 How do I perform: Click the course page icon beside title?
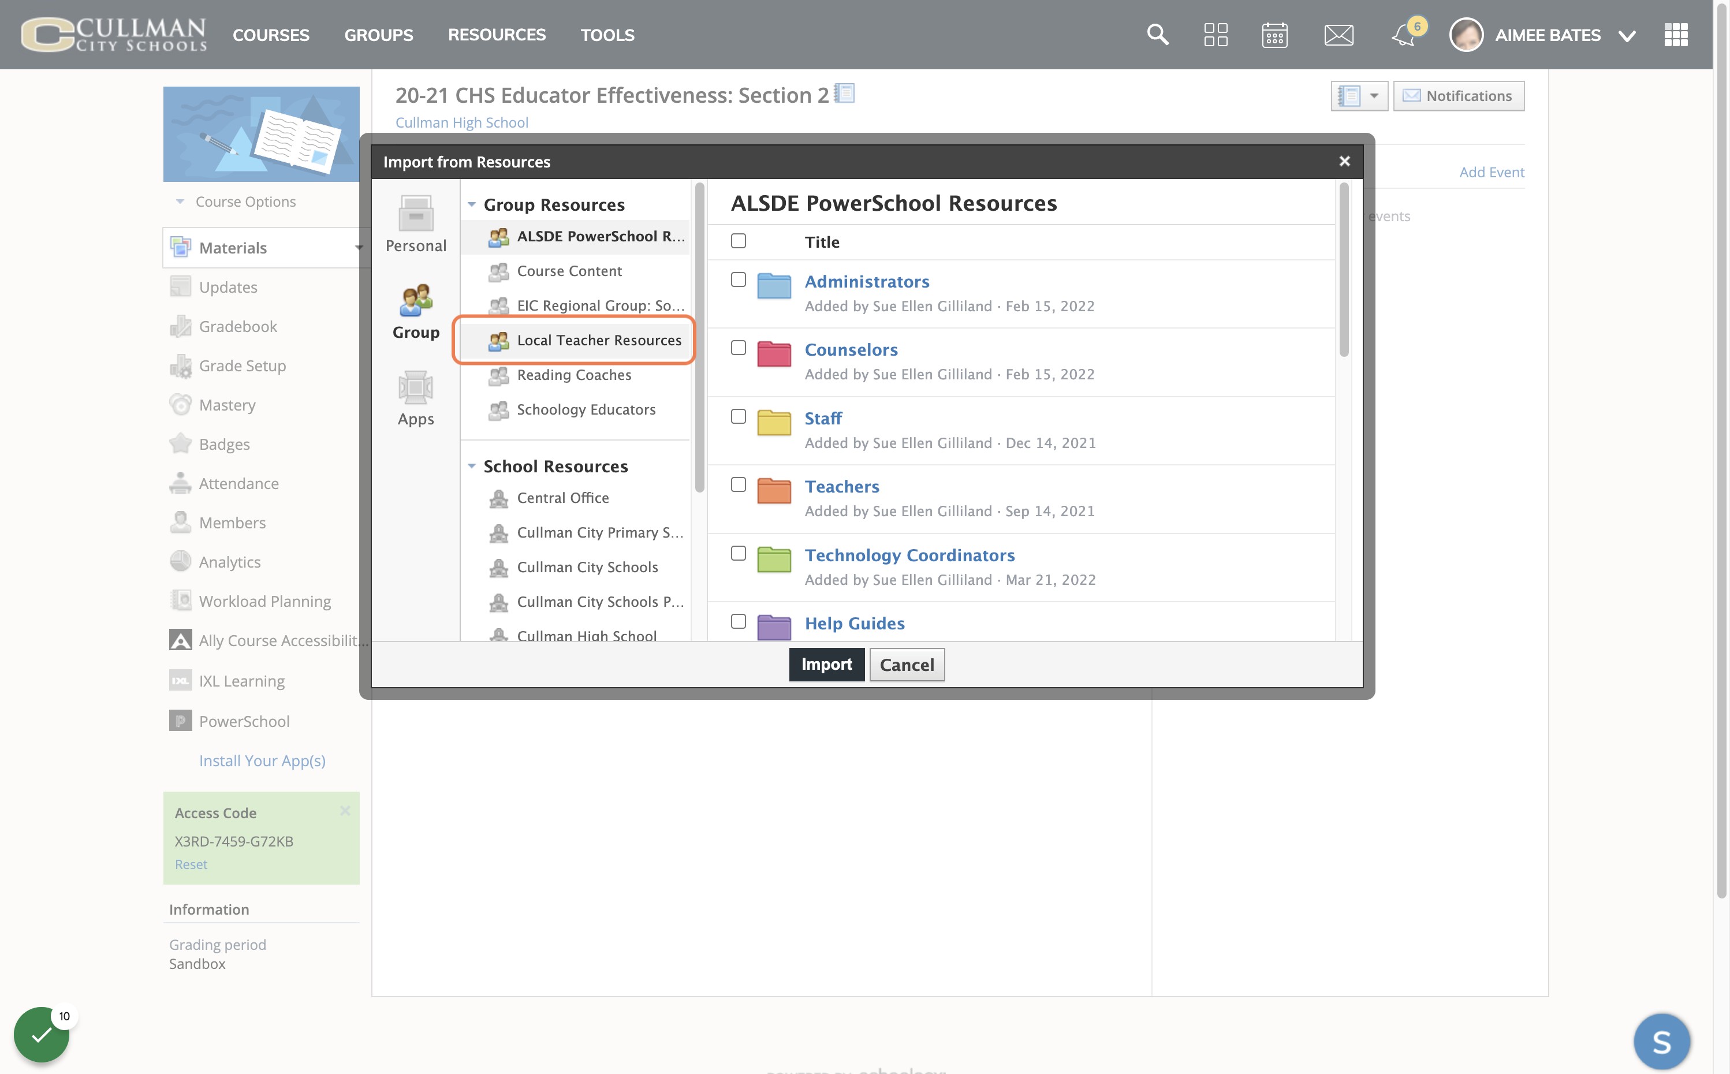[844, 93]
